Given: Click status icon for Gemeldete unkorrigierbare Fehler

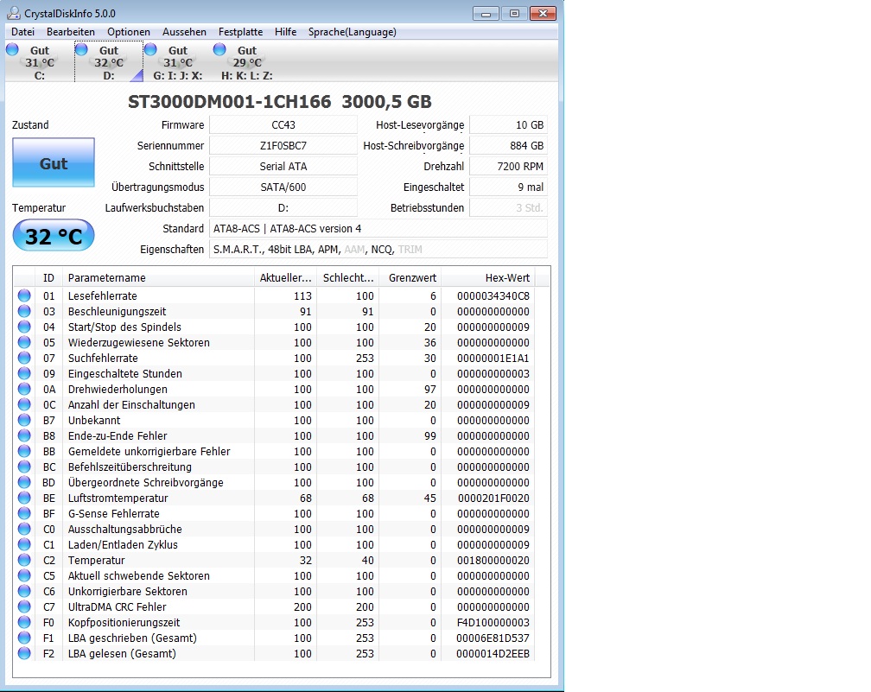Looking at the screenshot, I should (24, 451).
